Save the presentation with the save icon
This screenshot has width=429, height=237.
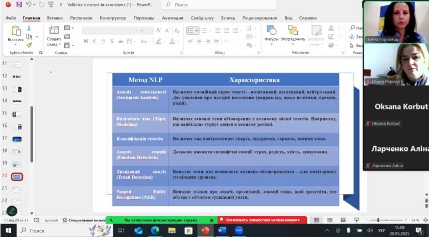(x=19, y=5)
